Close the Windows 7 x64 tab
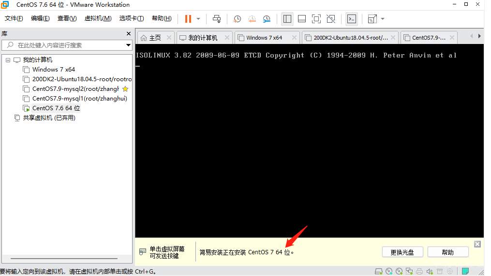 tap(294, 38)
